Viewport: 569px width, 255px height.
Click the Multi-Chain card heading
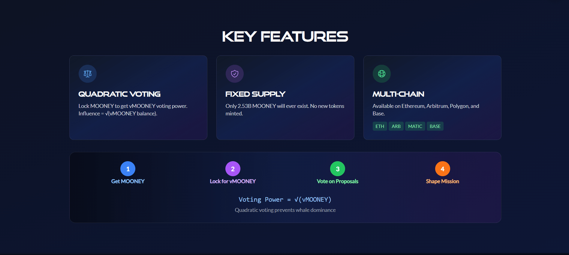[x=398, y=94]
